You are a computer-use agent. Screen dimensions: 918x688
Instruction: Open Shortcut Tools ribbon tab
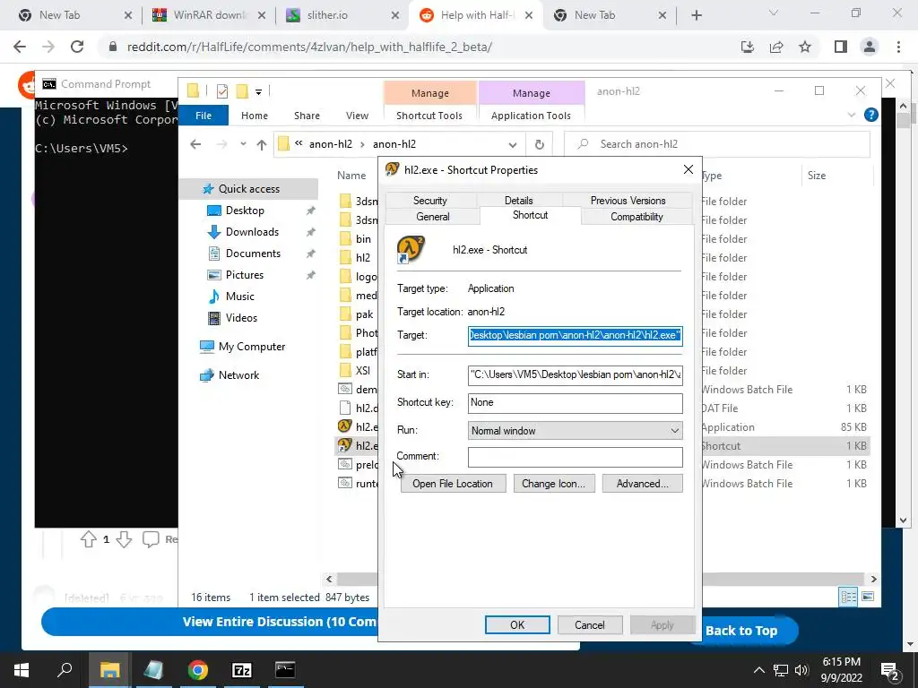click(429, 116)
